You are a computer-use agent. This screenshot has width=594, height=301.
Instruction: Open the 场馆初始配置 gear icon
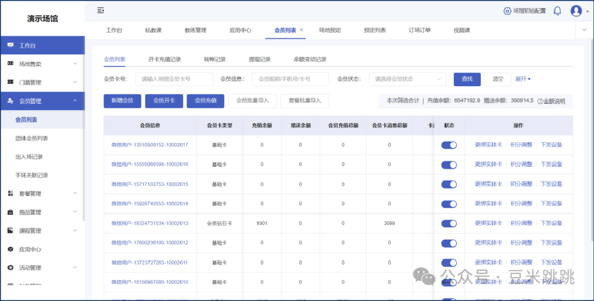(x=507, y=11)
